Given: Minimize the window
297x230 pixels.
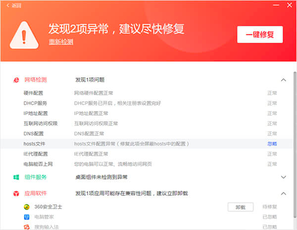Looking at the screenshot, I should point(276,5).
